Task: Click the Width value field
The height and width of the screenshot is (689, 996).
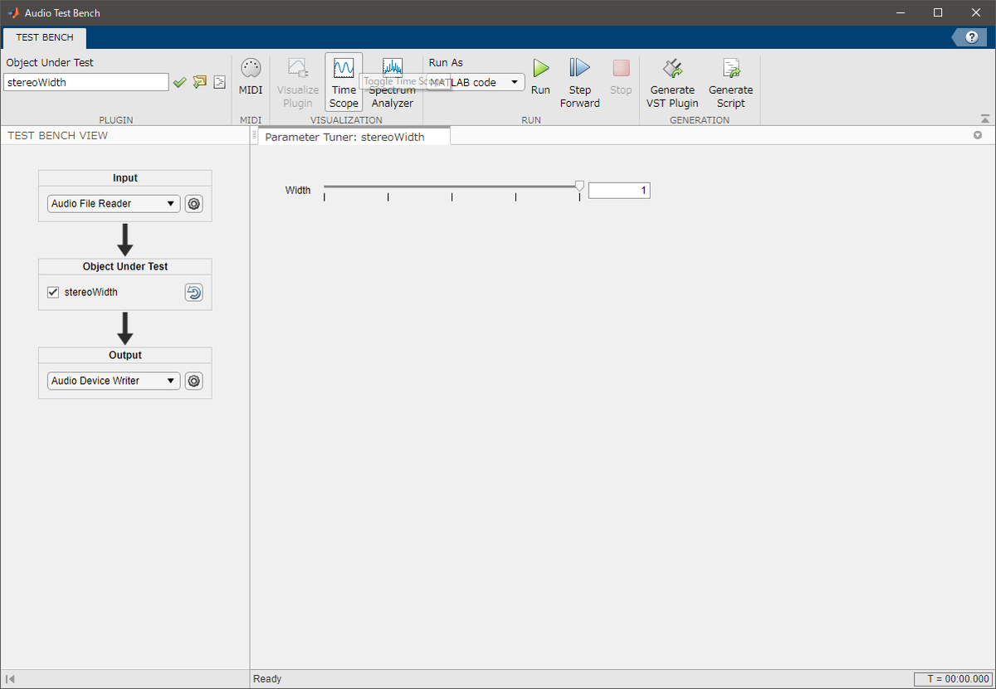Action: (x=619, y=191)
